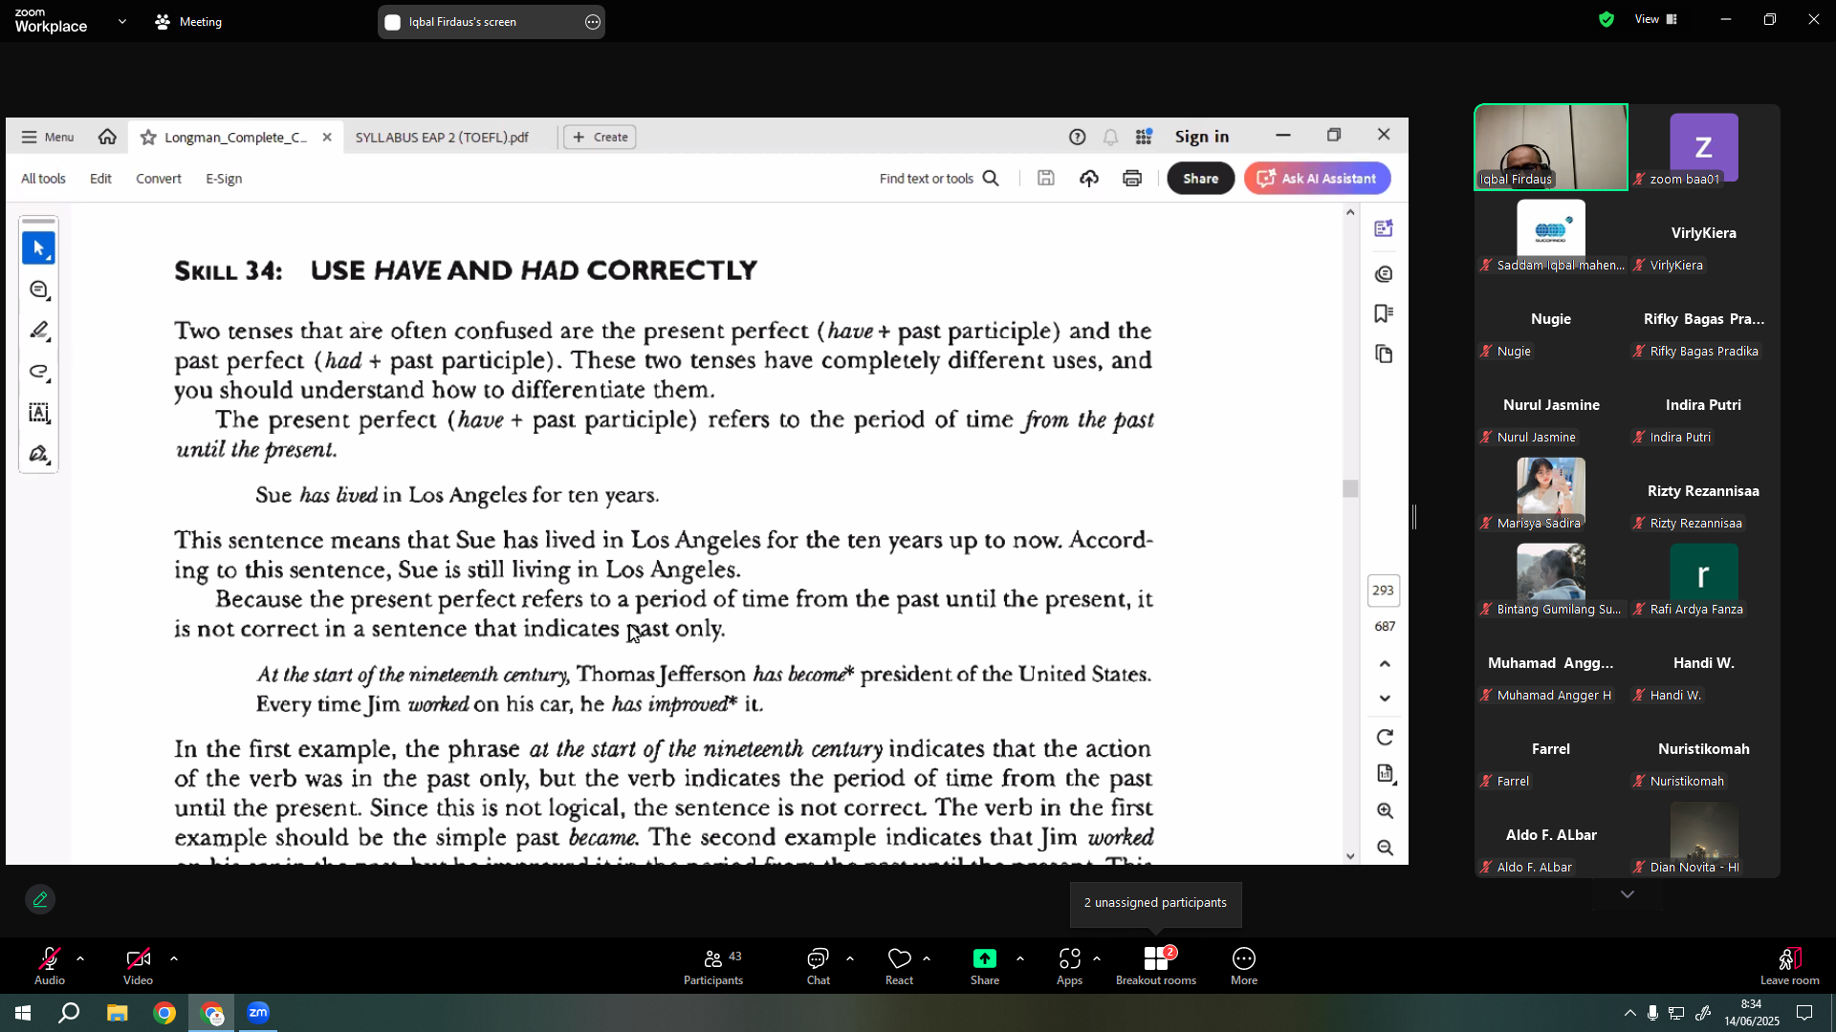Zoom out of the PDF page
This screenshot has height=1032, width=1836.
(1385, 848)
